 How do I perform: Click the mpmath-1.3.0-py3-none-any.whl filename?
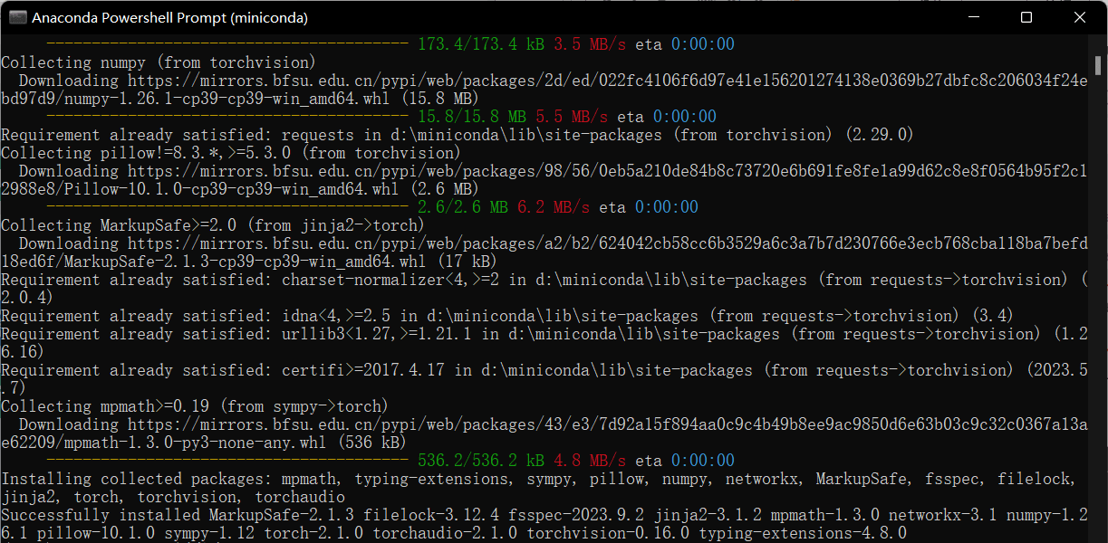coord(195,443)
